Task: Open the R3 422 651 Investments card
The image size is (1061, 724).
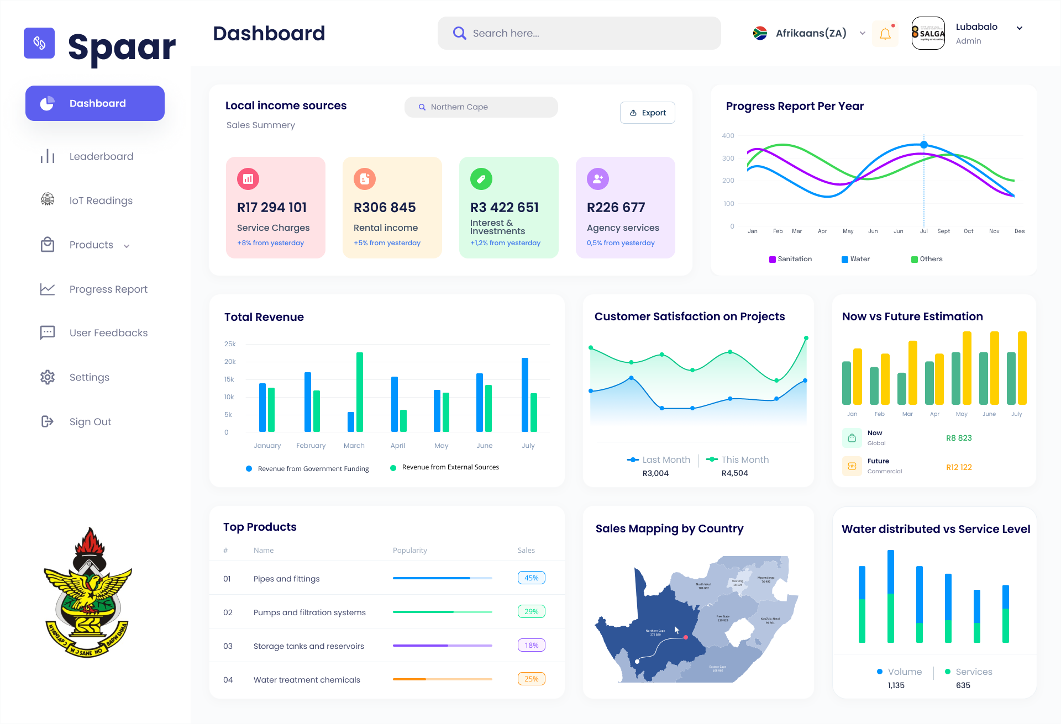Action: pyautogui.click(x=509, y=208)
